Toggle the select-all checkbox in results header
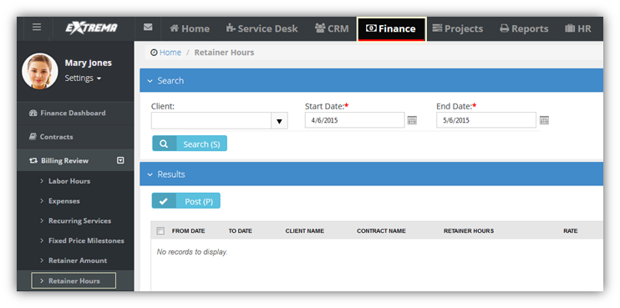 click(160, 231)
